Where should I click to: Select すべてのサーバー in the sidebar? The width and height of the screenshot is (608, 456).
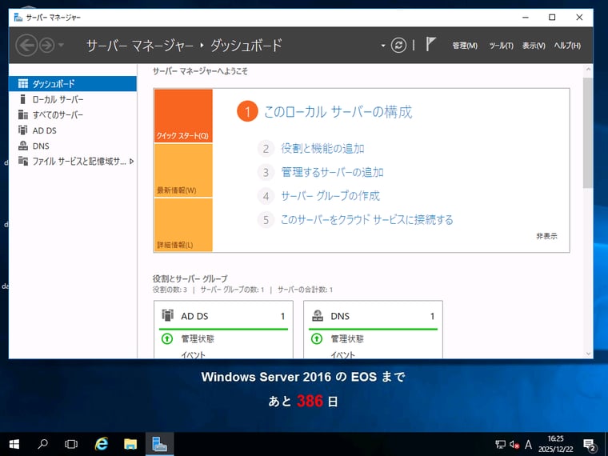click(x=73, y=114)
